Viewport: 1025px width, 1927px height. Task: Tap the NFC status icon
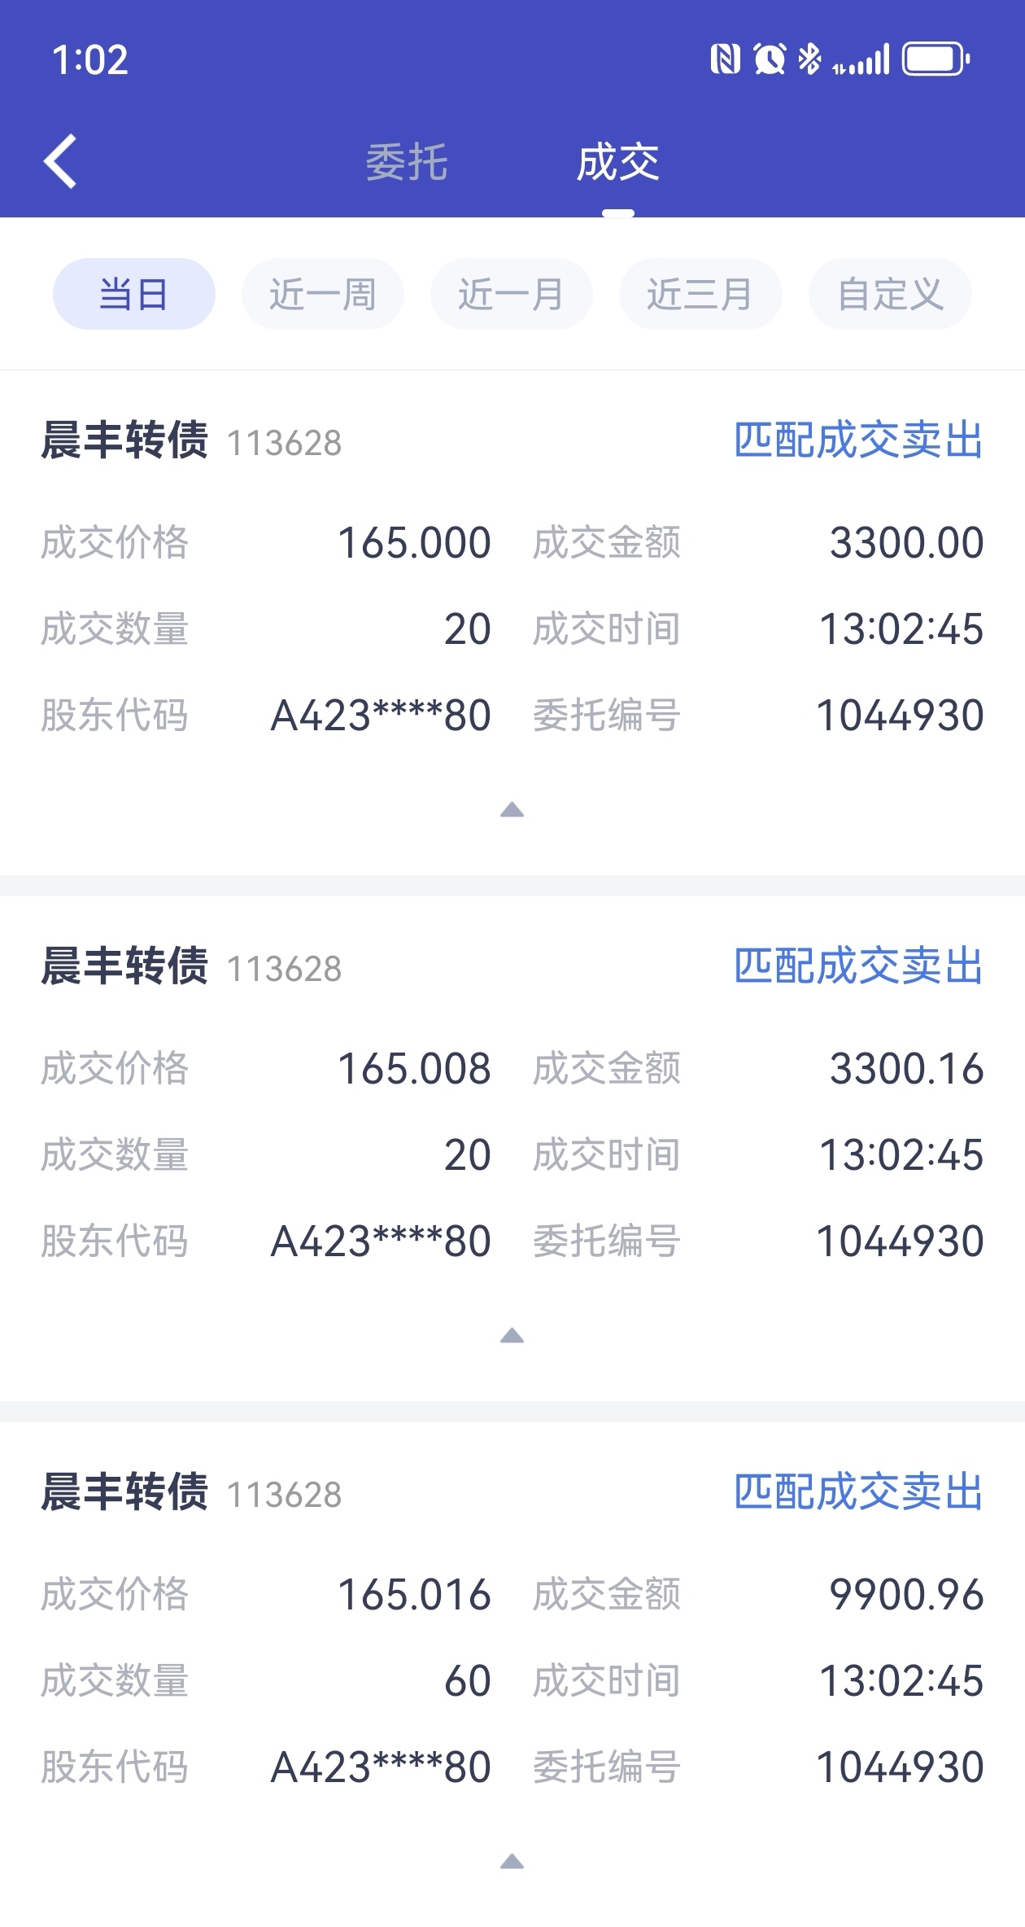tap(725, 59)
